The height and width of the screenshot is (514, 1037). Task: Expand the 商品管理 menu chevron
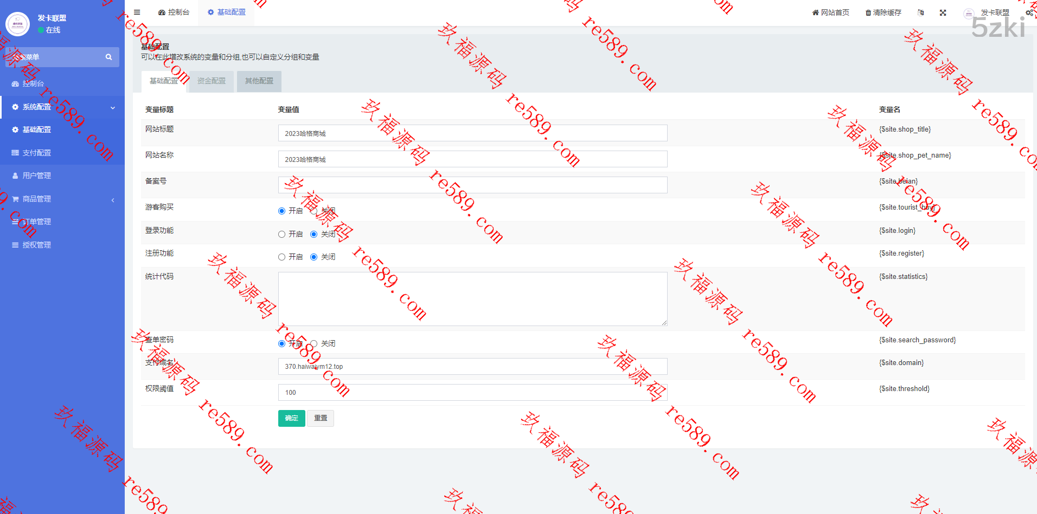coord(113,200)
